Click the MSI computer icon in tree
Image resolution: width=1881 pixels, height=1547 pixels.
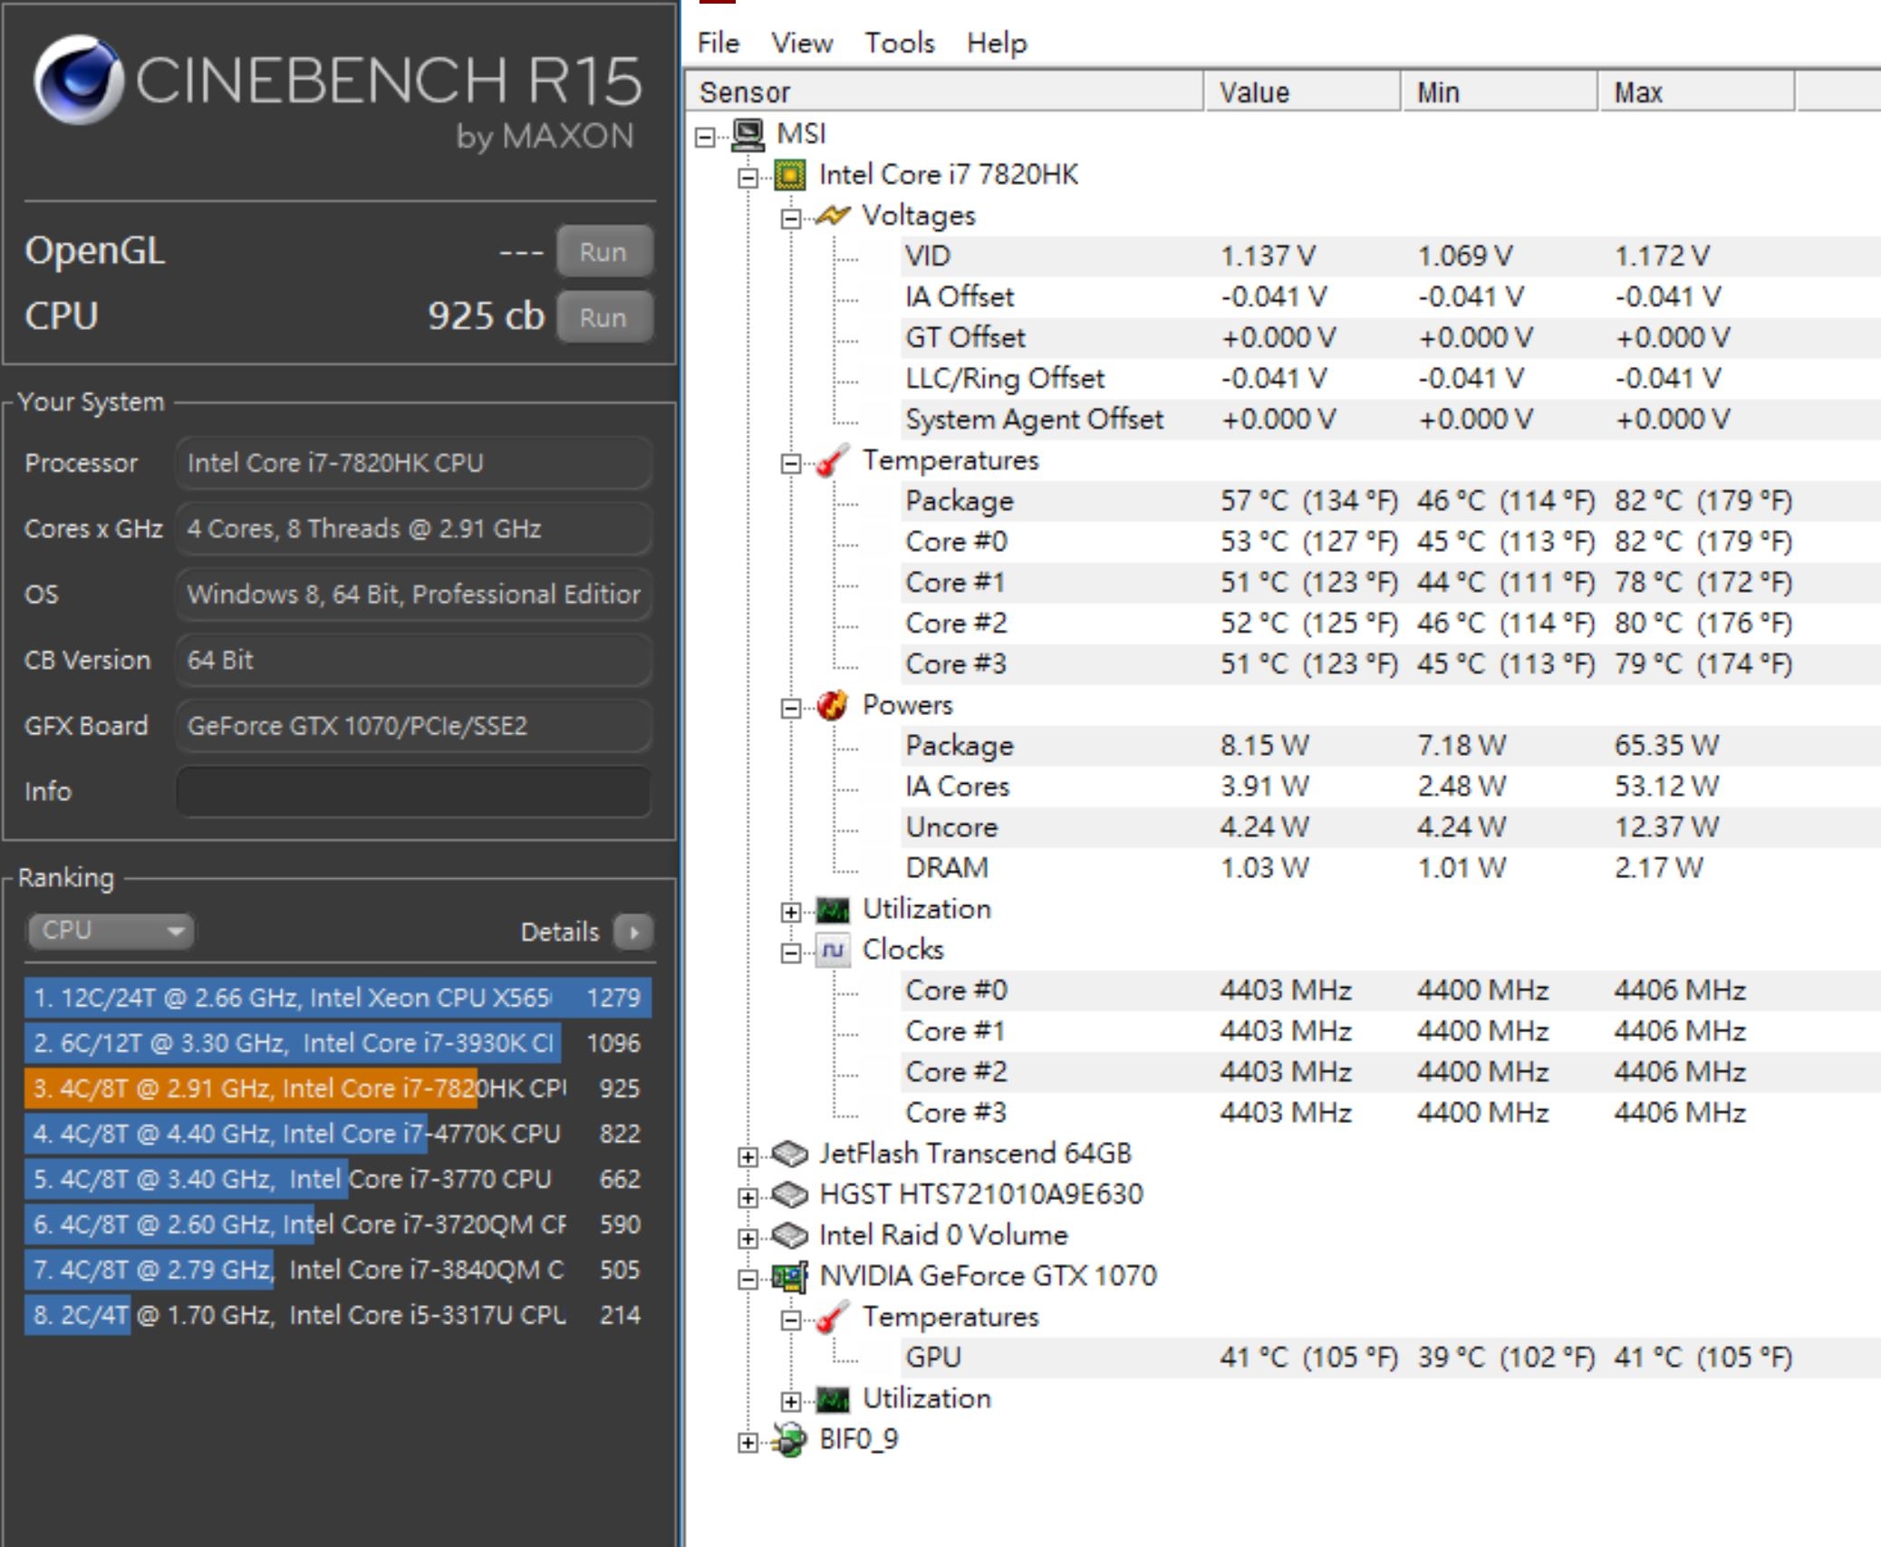click(748, 134)
